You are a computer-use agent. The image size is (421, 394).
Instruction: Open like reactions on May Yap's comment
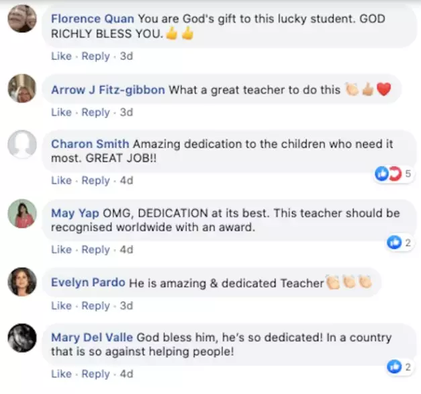400,243
